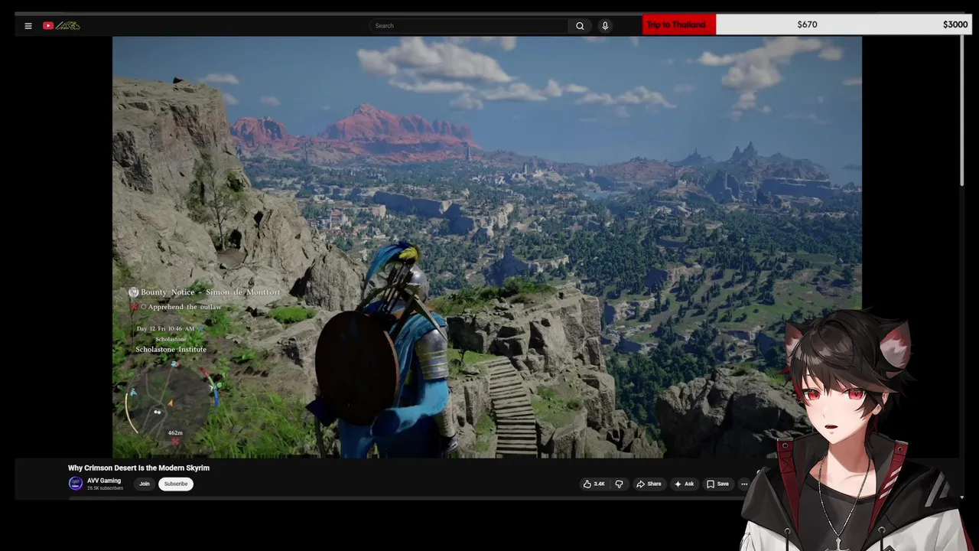979x551 pixels.
Task: Click the 26.5K subscribers count
Action: point(105,488)
